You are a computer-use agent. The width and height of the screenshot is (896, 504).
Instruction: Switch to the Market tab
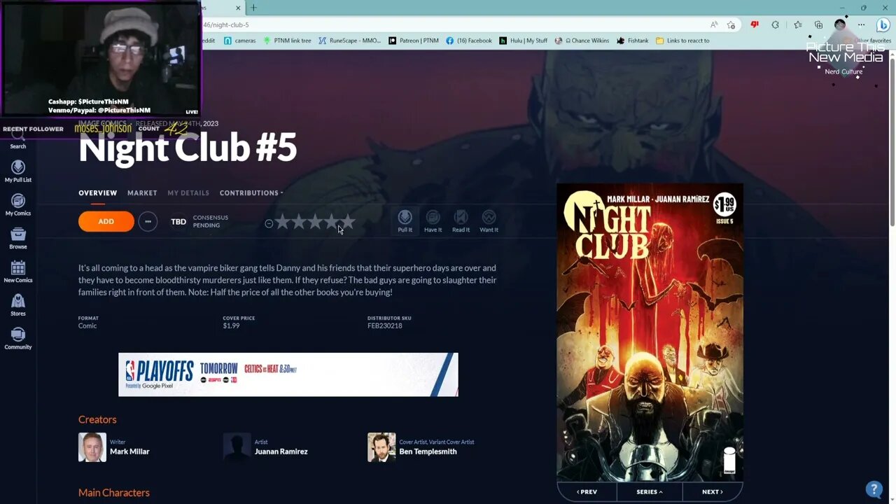click(142, 192)
